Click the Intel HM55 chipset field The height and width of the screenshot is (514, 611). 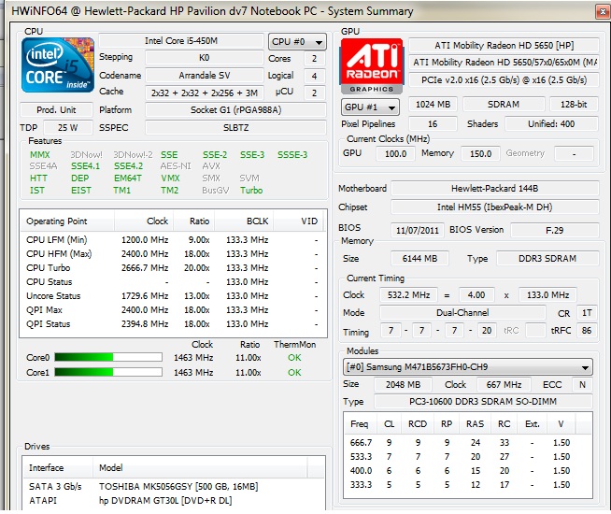coord(494,207)
